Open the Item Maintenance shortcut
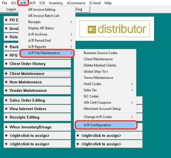Image resolution: width=171 pixels, height=158 pixels. 37,82
